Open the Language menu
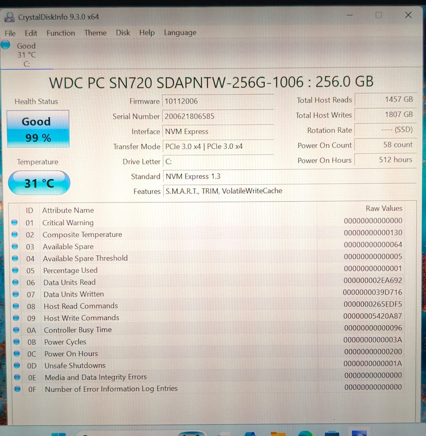Image resolution: width=426 pixels, height=436 pixels. [x=180, y=32]
